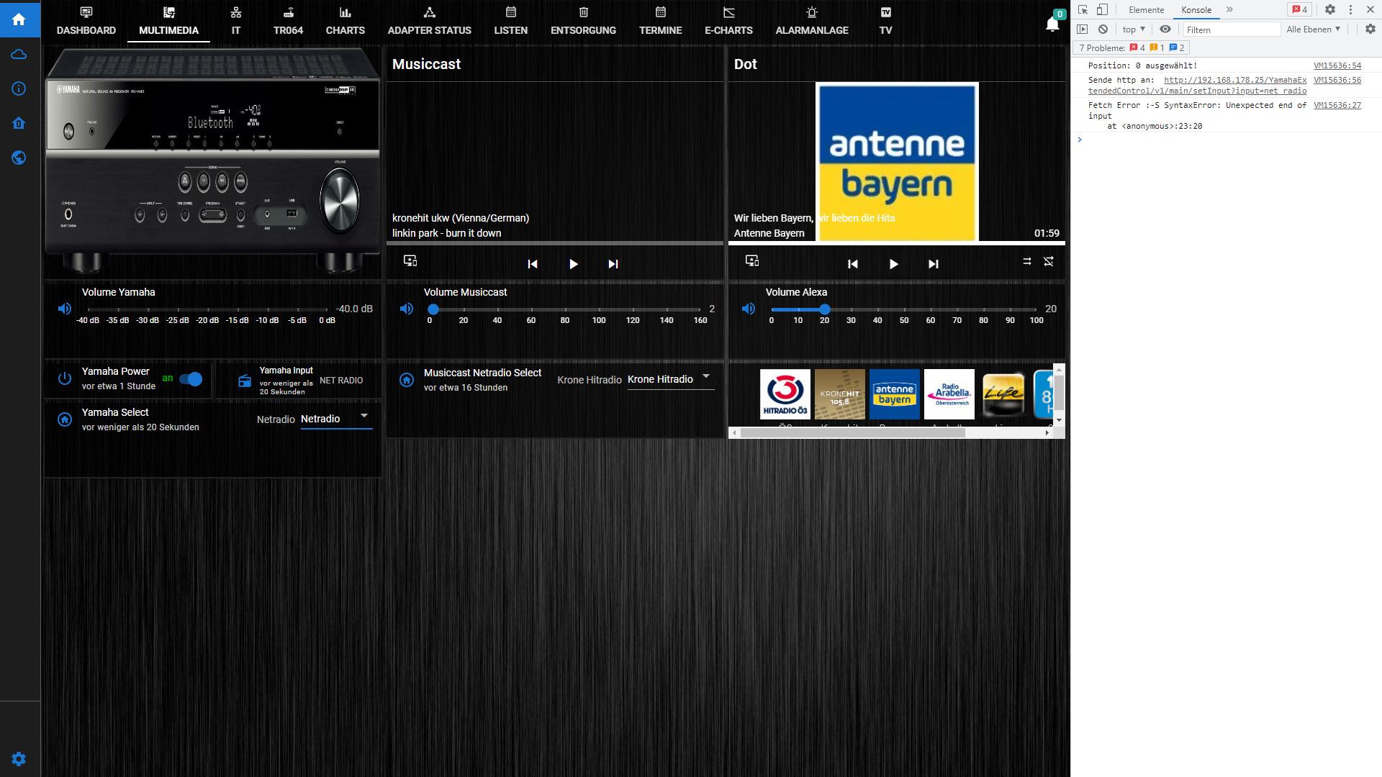Select Antenne Bayern station thumbnail
This screenshot has width=1382, height=777.
[895, 394]
